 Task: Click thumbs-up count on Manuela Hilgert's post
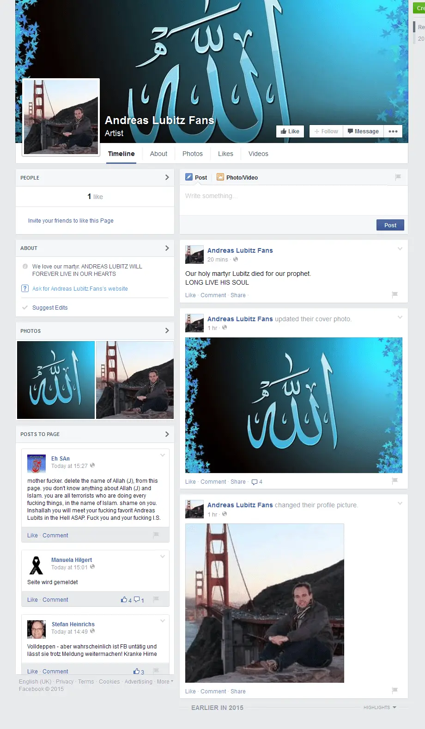click(x=126, y=600)
